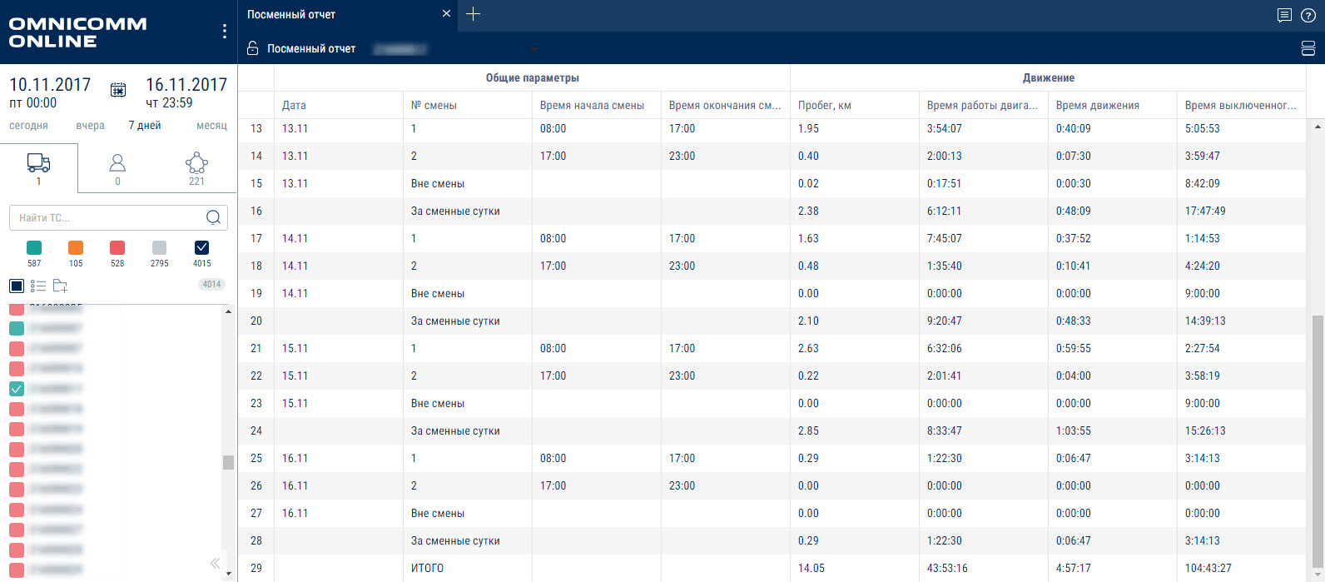The height and width of the screenshot is (582, 1325).
Task: Open the calendar date range picker
Action: click(x=118, y=90)
